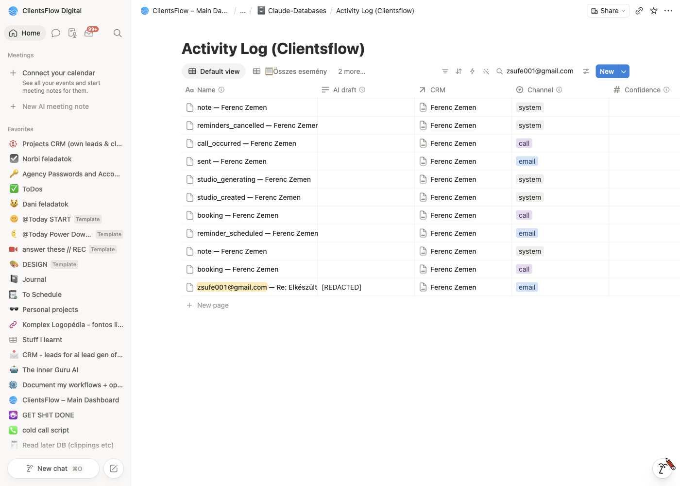Start a New chat
Screen dimensions: 680x486
click(x=53, y=469)
